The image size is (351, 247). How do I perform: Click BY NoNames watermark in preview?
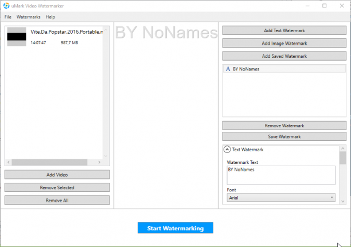166,33
